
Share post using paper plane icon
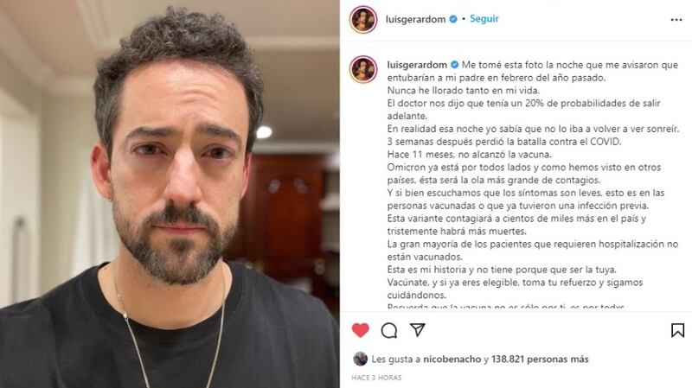tap(418, 330)
